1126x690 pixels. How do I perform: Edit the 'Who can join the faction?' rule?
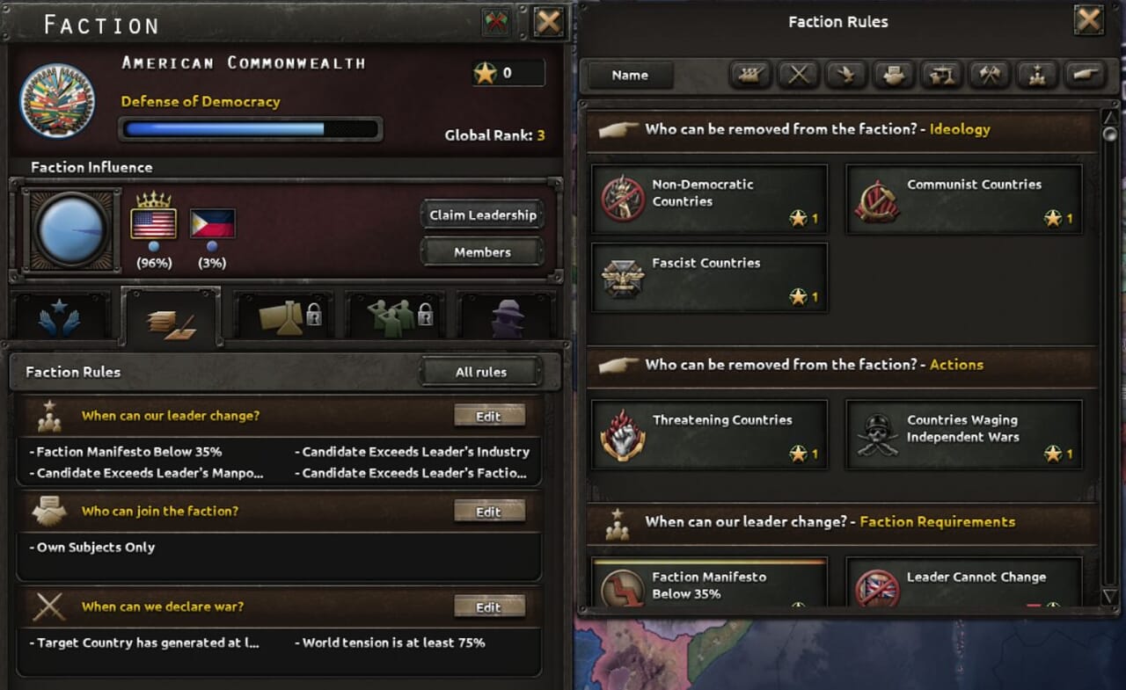(x=489, y=512)
